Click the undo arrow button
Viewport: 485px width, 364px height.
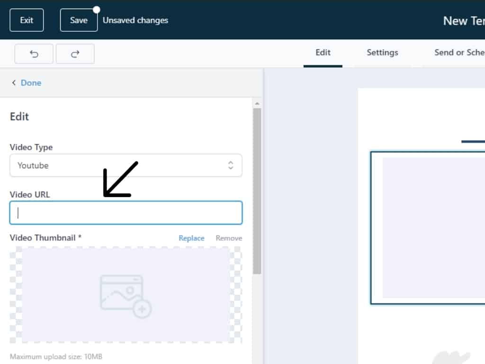click(x=34, y=54)
